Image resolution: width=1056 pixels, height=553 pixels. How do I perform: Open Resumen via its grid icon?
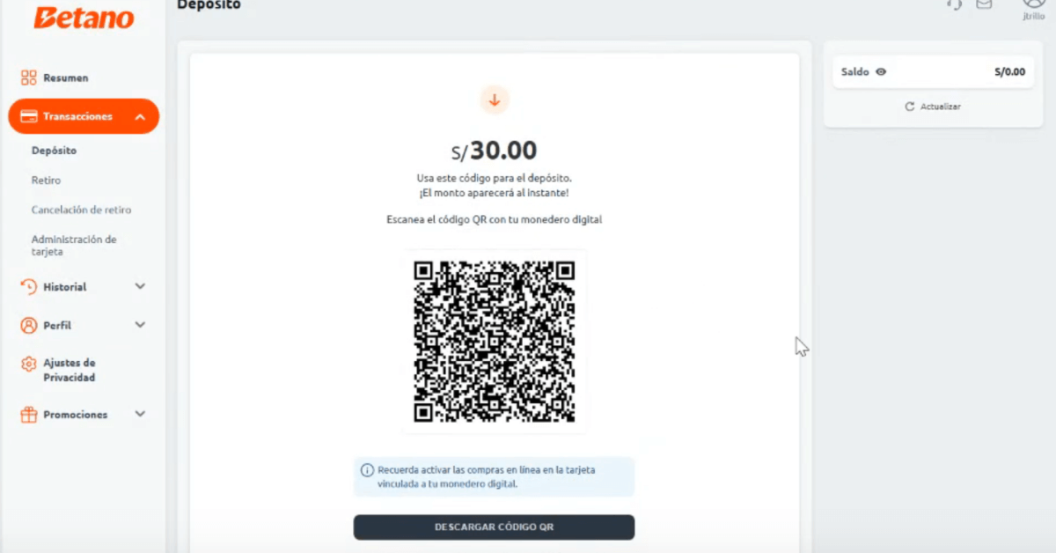29,77
